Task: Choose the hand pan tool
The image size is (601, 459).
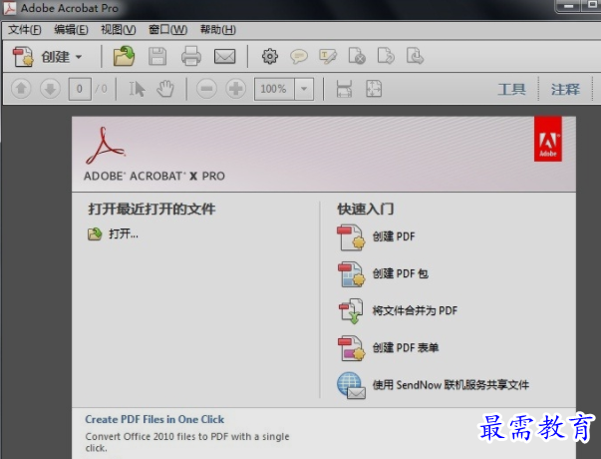Action: click(165, 89)
